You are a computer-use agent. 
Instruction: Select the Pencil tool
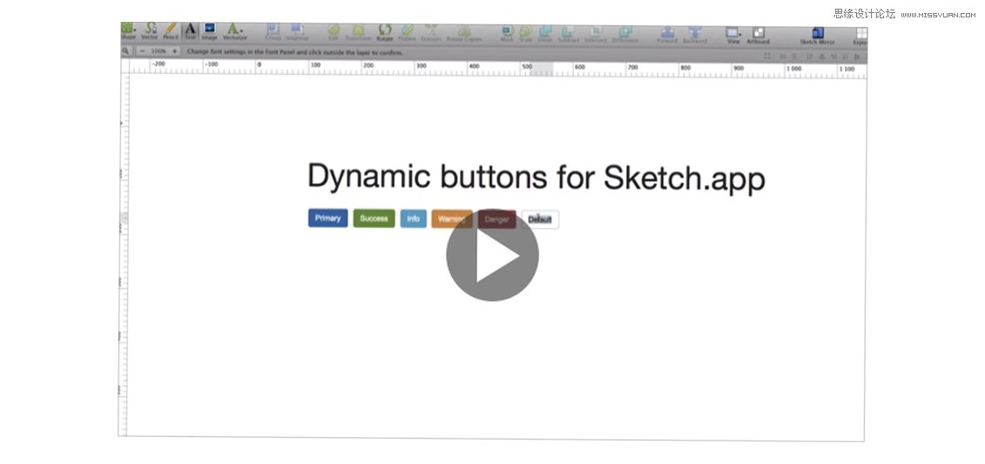point(171,31)
